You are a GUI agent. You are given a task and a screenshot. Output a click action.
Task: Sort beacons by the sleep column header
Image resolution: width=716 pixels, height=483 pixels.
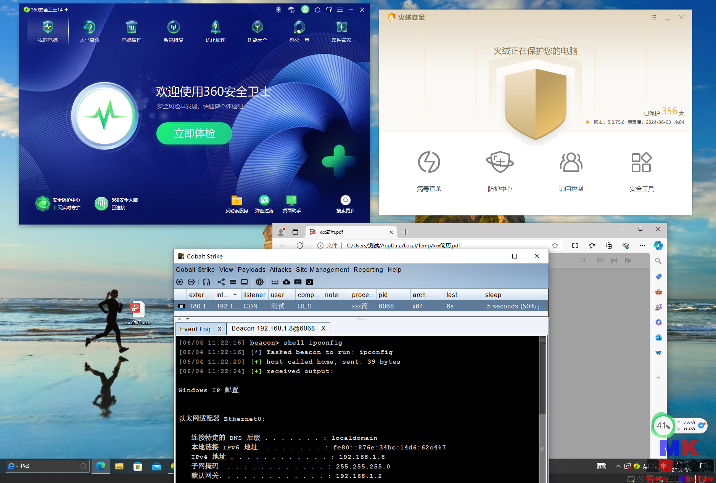(515, 295)
